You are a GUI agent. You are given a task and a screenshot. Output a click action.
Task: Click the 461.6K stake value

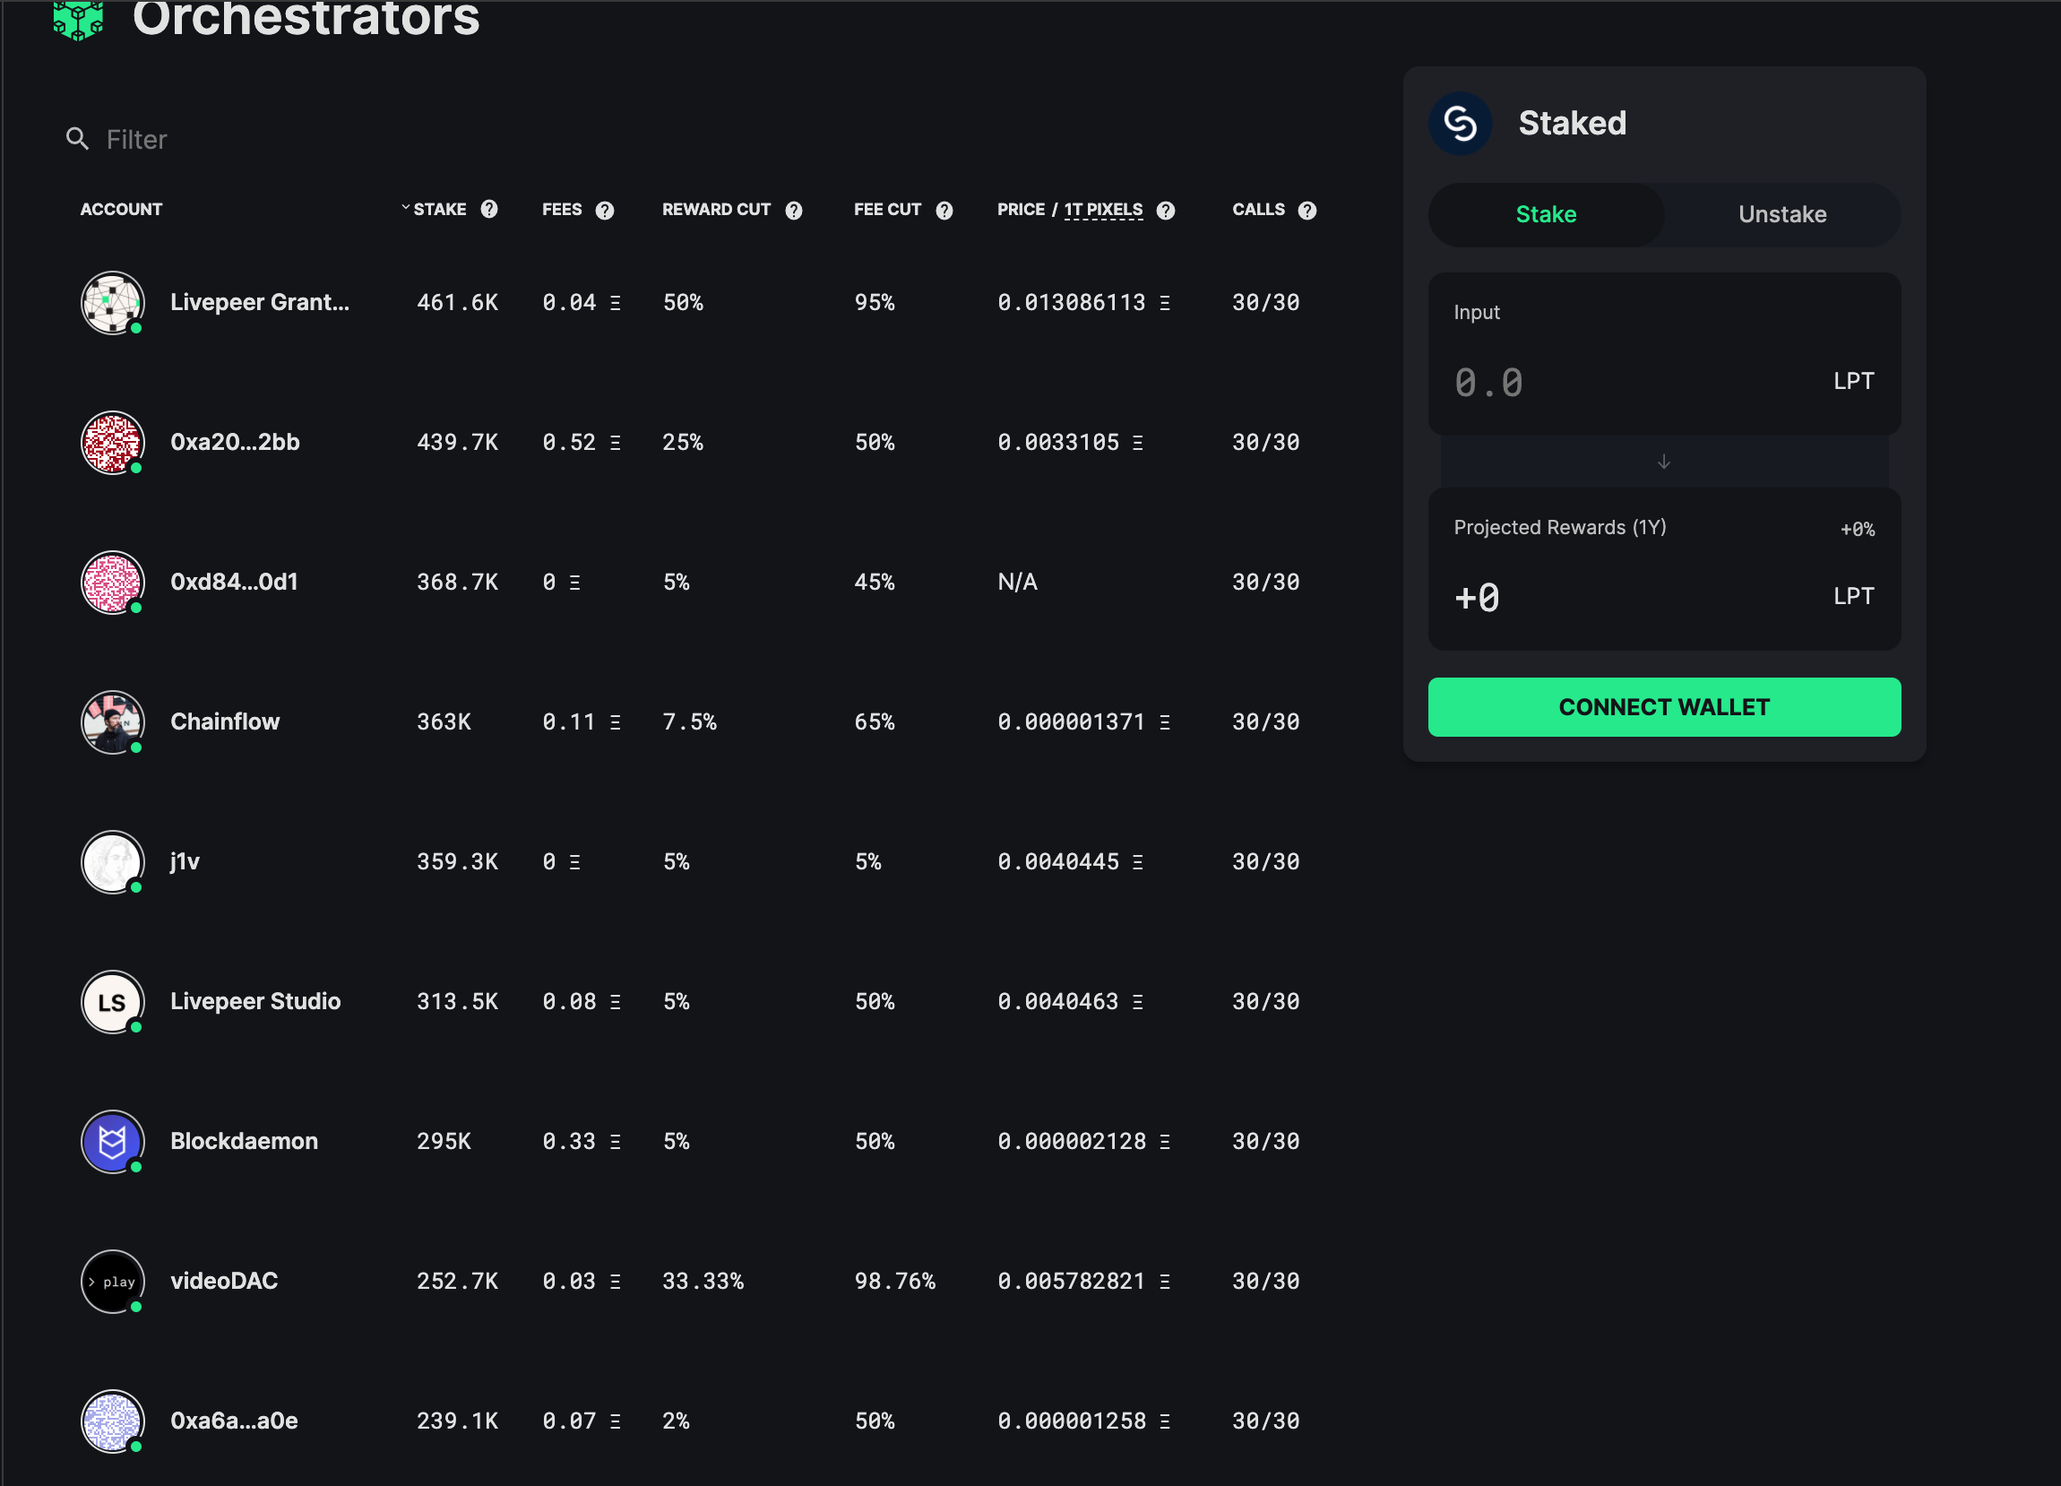coord(457,303)
